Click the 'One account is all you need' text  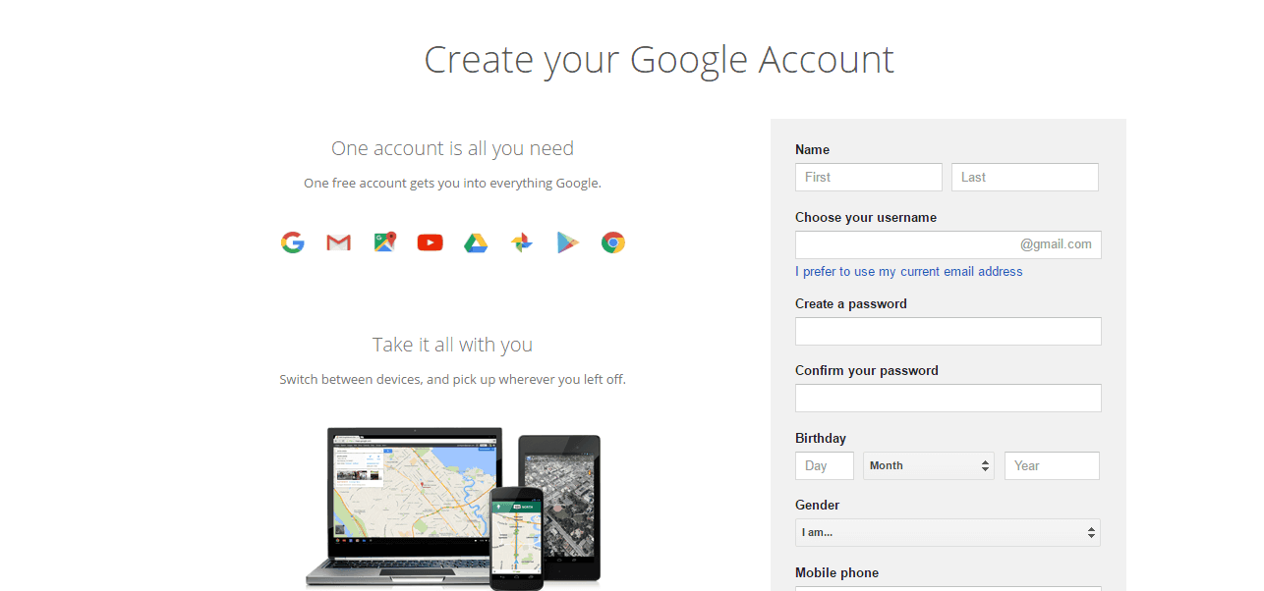pos(452,148)
